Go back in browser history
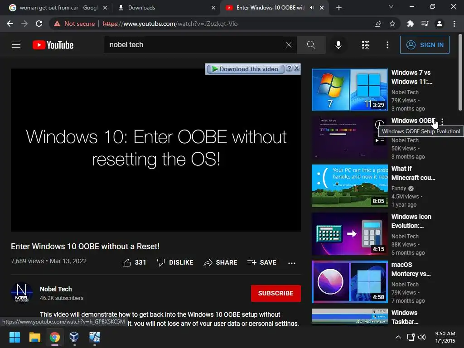This screenshot has height=348, width=464. pyautogui.click(x=10, y=24)
